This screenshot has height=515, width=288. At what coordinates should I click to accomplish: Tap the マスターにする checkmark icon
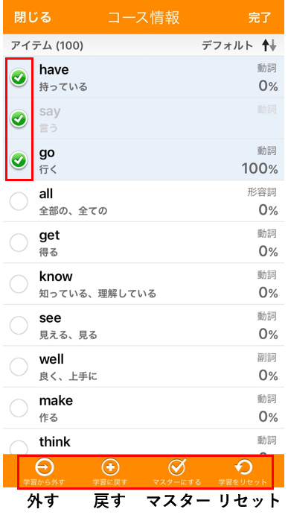pyautogui.click(x=177, y=467)
